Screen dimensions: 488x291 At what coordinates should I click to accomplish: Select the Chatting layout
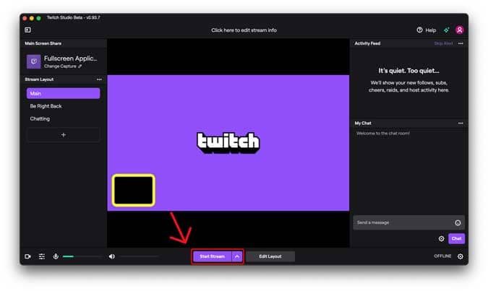pyautogui.click(x=40, y=118)
